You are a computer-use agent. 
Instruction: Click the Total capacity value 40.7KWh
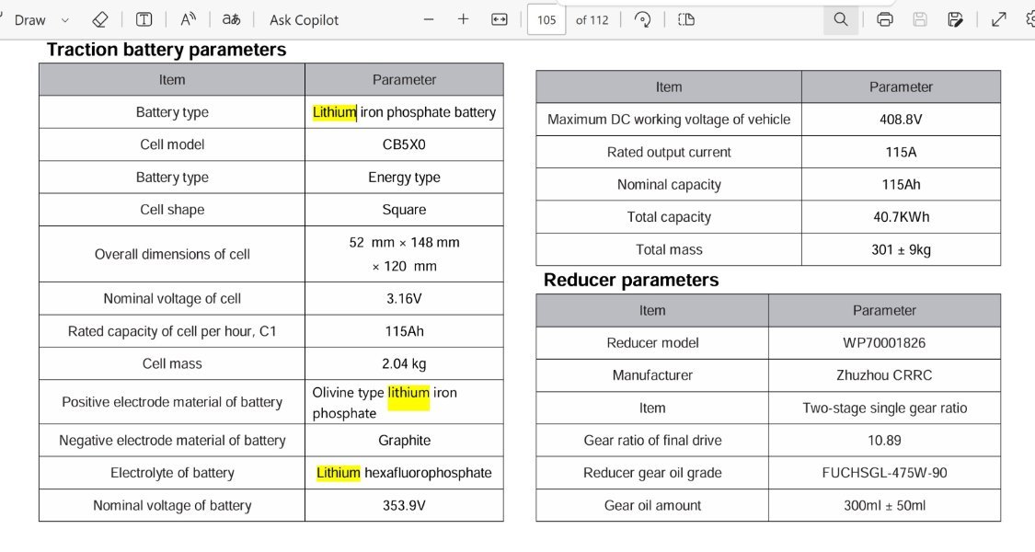click(x=901, y=217)
